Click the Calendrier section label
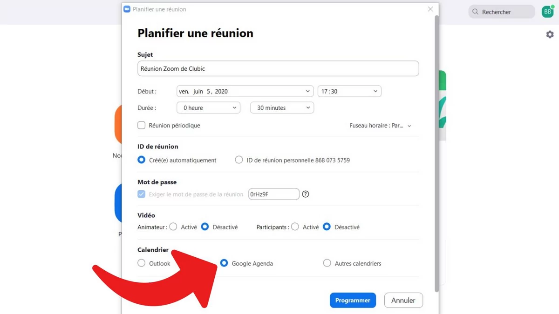 point(153,250)
